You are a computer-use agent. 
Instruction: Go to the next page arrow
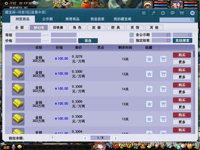click(x=115, y=138)
